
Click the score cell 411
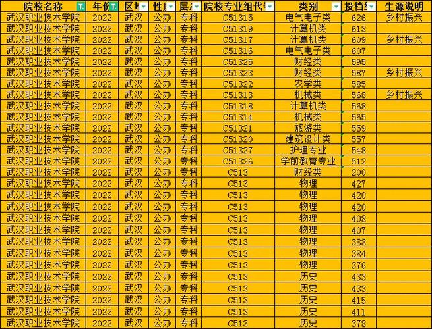pos(359,312)
